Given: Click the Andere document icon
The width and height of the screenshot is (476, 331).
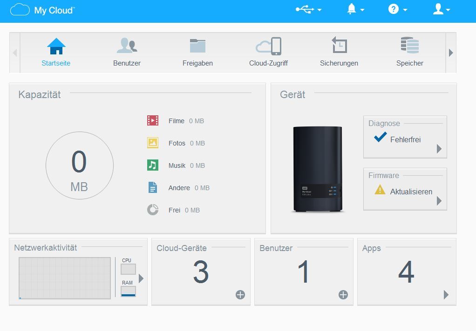Looking at the screenshot, I should [x=153, y=187].
